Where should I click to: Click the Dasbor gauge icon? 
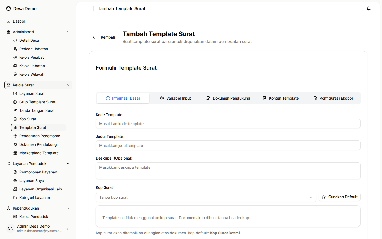tap(8, 21)
